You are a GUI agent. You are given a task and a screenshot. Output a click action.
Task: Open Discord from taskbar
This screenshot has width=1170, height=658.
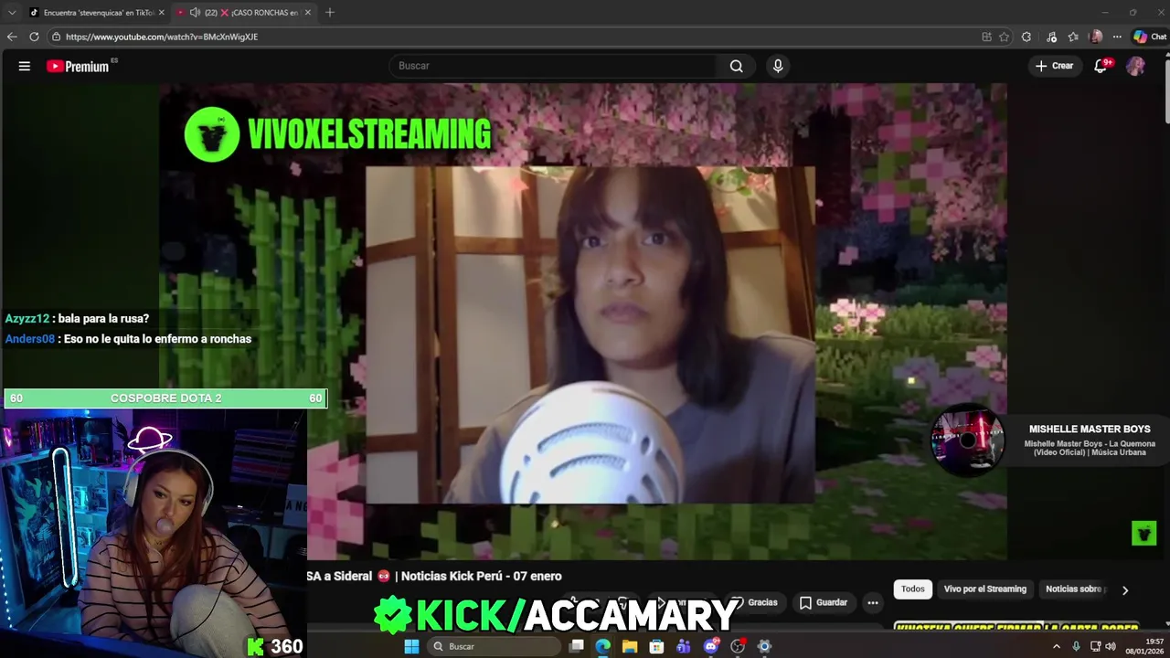point(710,646)
